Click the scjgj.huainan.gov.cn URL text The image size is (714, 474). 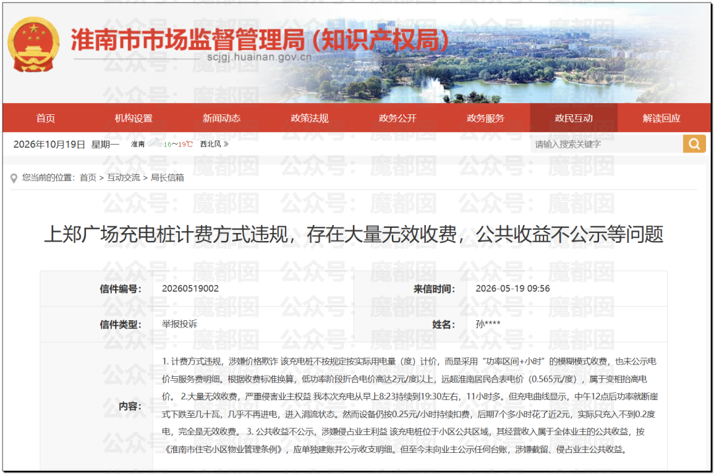[x=259, y=57]
